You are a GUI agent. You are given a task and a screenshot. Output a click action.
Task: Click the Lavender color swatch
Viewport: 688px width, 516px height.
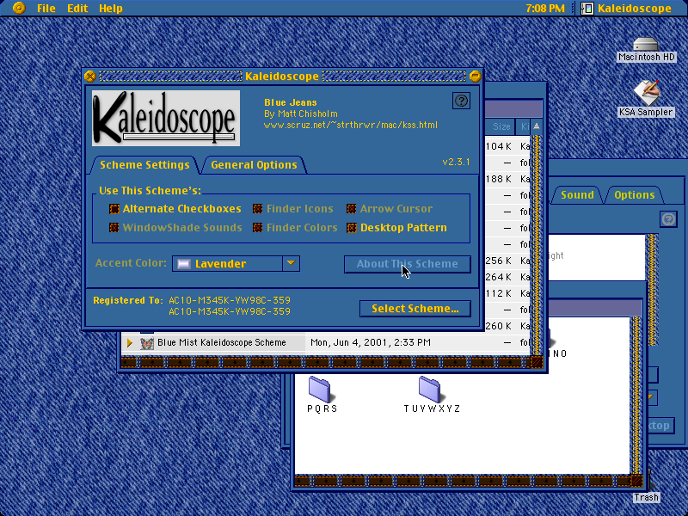coord(184,264)
